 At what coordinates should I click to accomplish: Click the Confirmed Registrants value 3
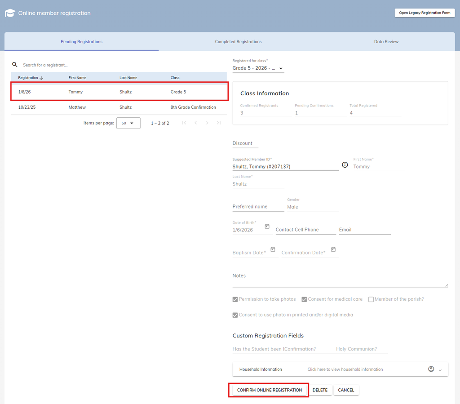click(242, 113)
